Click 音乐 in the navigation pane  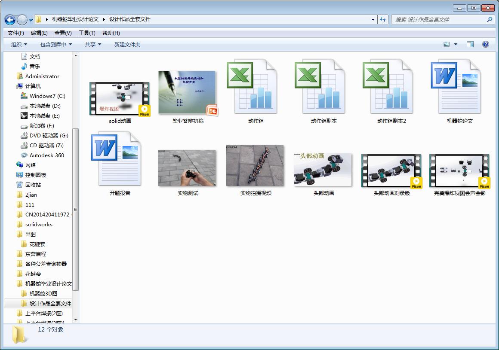pyautogui.click(x=35, y=67)
